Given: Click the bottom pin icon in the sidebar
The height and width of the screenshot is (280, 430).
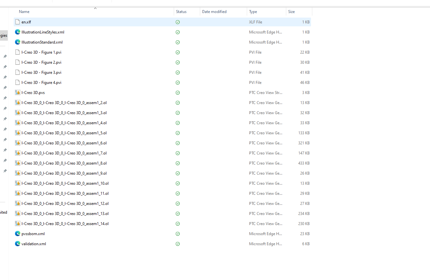Looking at the screenshot, I should pos(5,171).
